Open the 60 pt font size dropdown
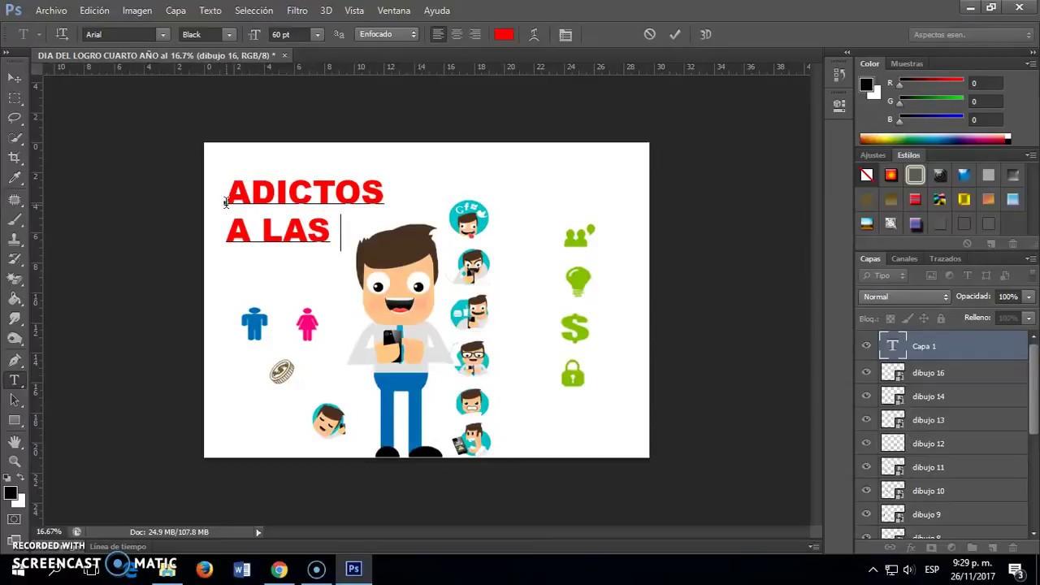This screenshot has width=1040, height=585. tap(317, 35)
